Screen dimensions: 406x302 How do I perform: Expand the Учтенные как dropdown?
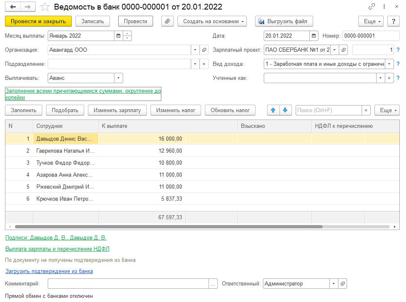coord(380,78)
